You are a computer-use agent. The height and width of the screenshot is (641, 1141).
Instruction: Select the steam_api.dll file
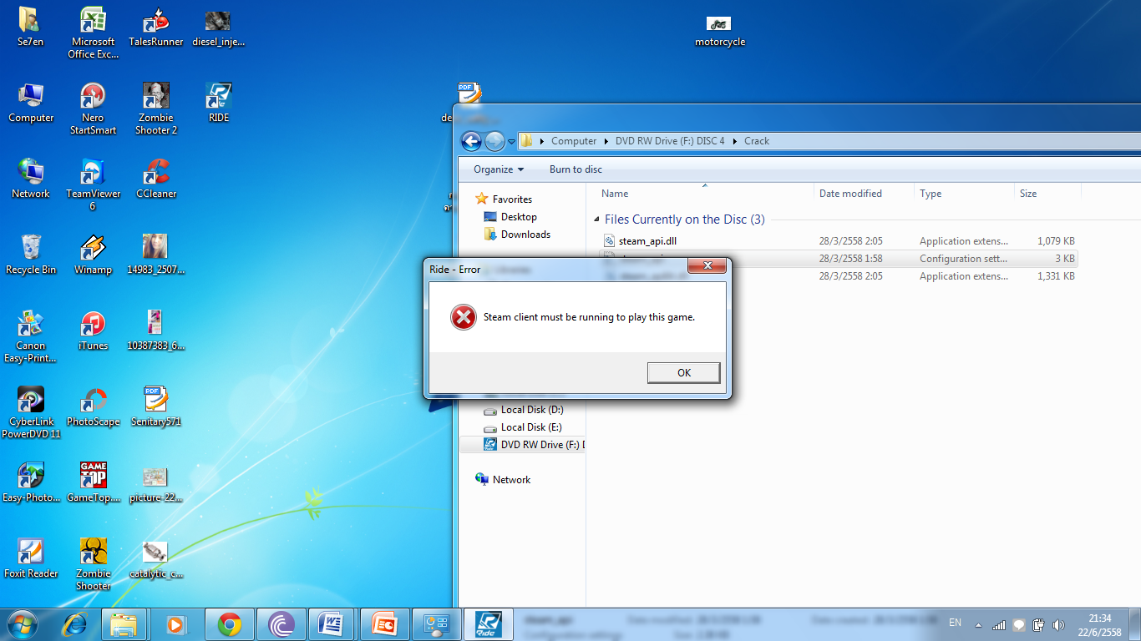pos(647,241)
